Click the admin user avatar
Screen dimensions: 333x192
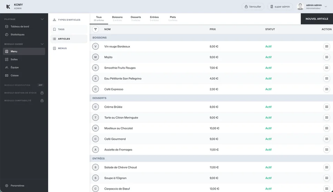point(300,7)
